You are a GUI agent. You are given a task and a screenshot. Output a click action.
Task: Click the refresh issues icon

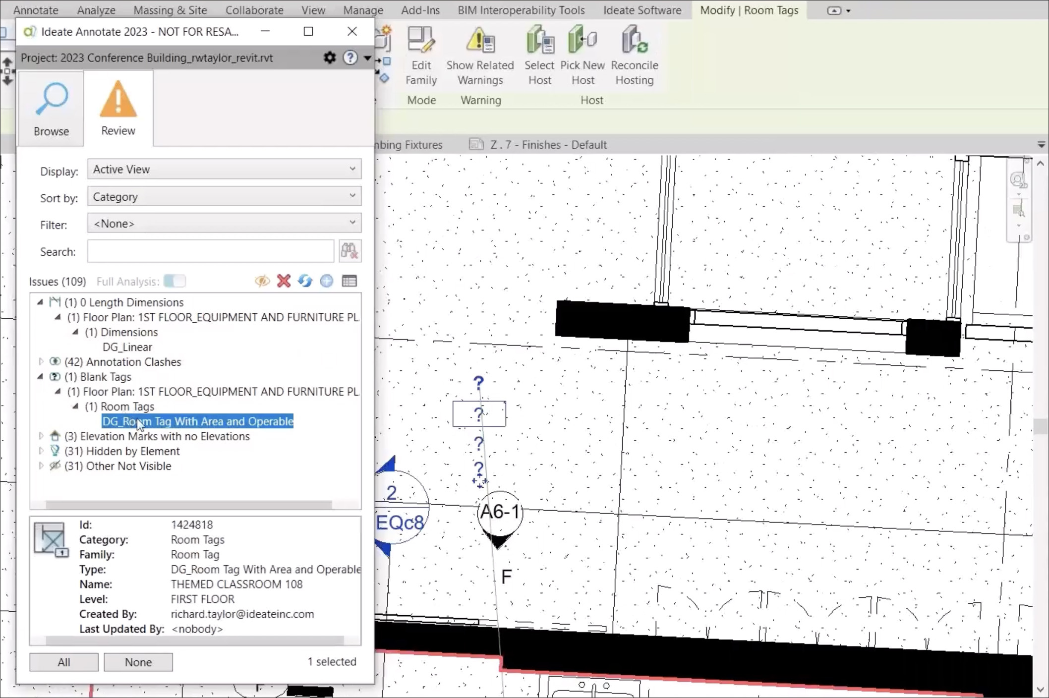click(305, 281)
